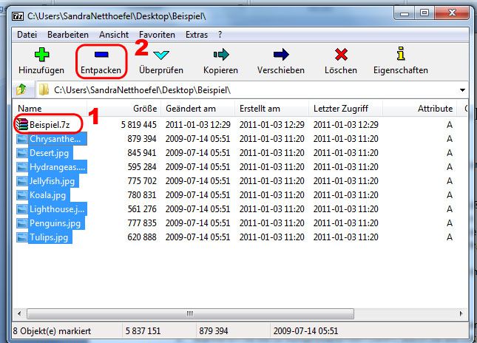Viewport: 477px width, 343px height.
Task: Sort by Letzter Zugriff column header
Action: click(346, 109)
